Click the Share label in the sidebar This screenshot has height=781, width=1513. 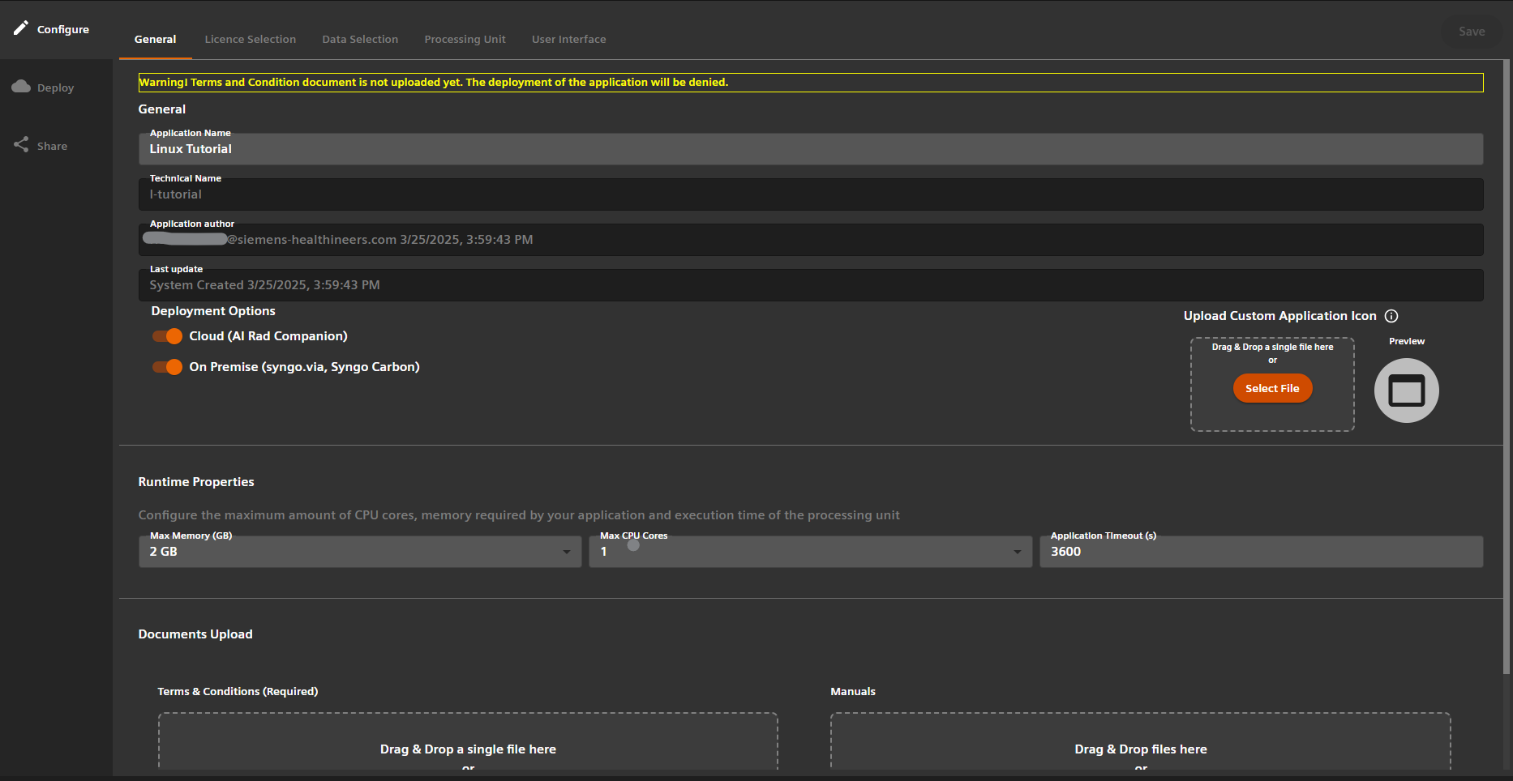pyautogui.click(x=54, y=146)
